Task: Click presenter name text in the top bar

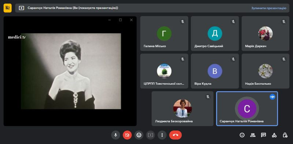Action: point(73,8)
